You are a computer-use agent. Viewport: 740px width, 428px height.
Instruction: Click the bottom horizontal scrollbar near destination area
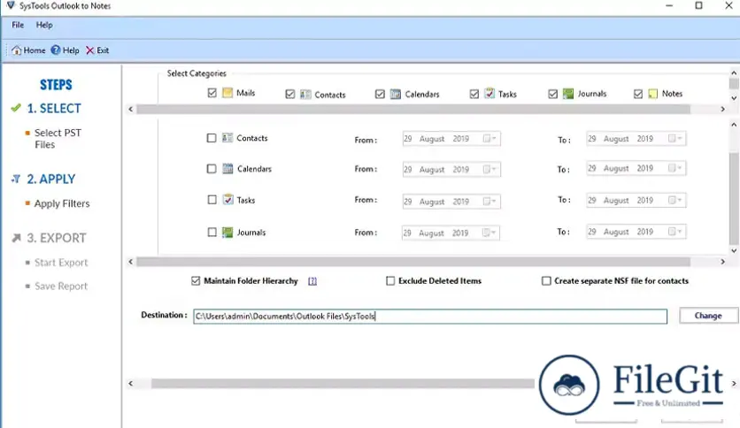343,384
